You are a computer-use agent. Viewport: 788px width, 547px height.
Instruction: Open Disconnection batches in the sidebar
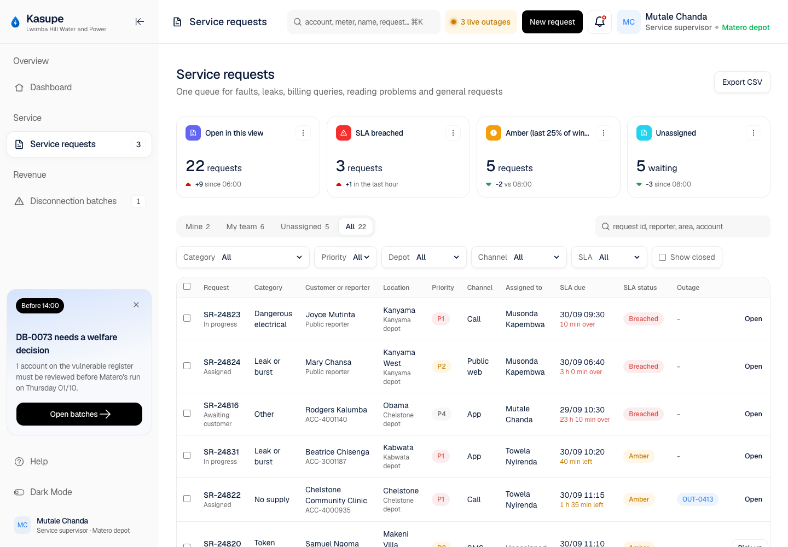[79, 201]
